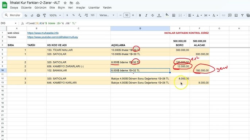The image size is (250, 140).
Task: Select cell 153. TİCARİ MALLAR
Action: coord(78,50)
